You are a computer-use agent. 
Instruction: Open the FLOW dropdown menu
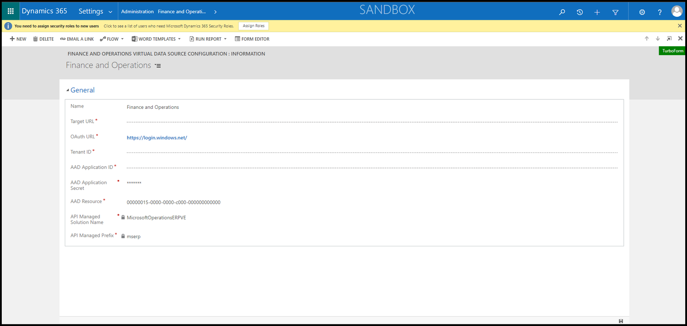(112, 39)
